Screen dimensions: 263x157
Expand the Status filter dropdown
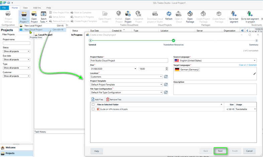point(16,51)
